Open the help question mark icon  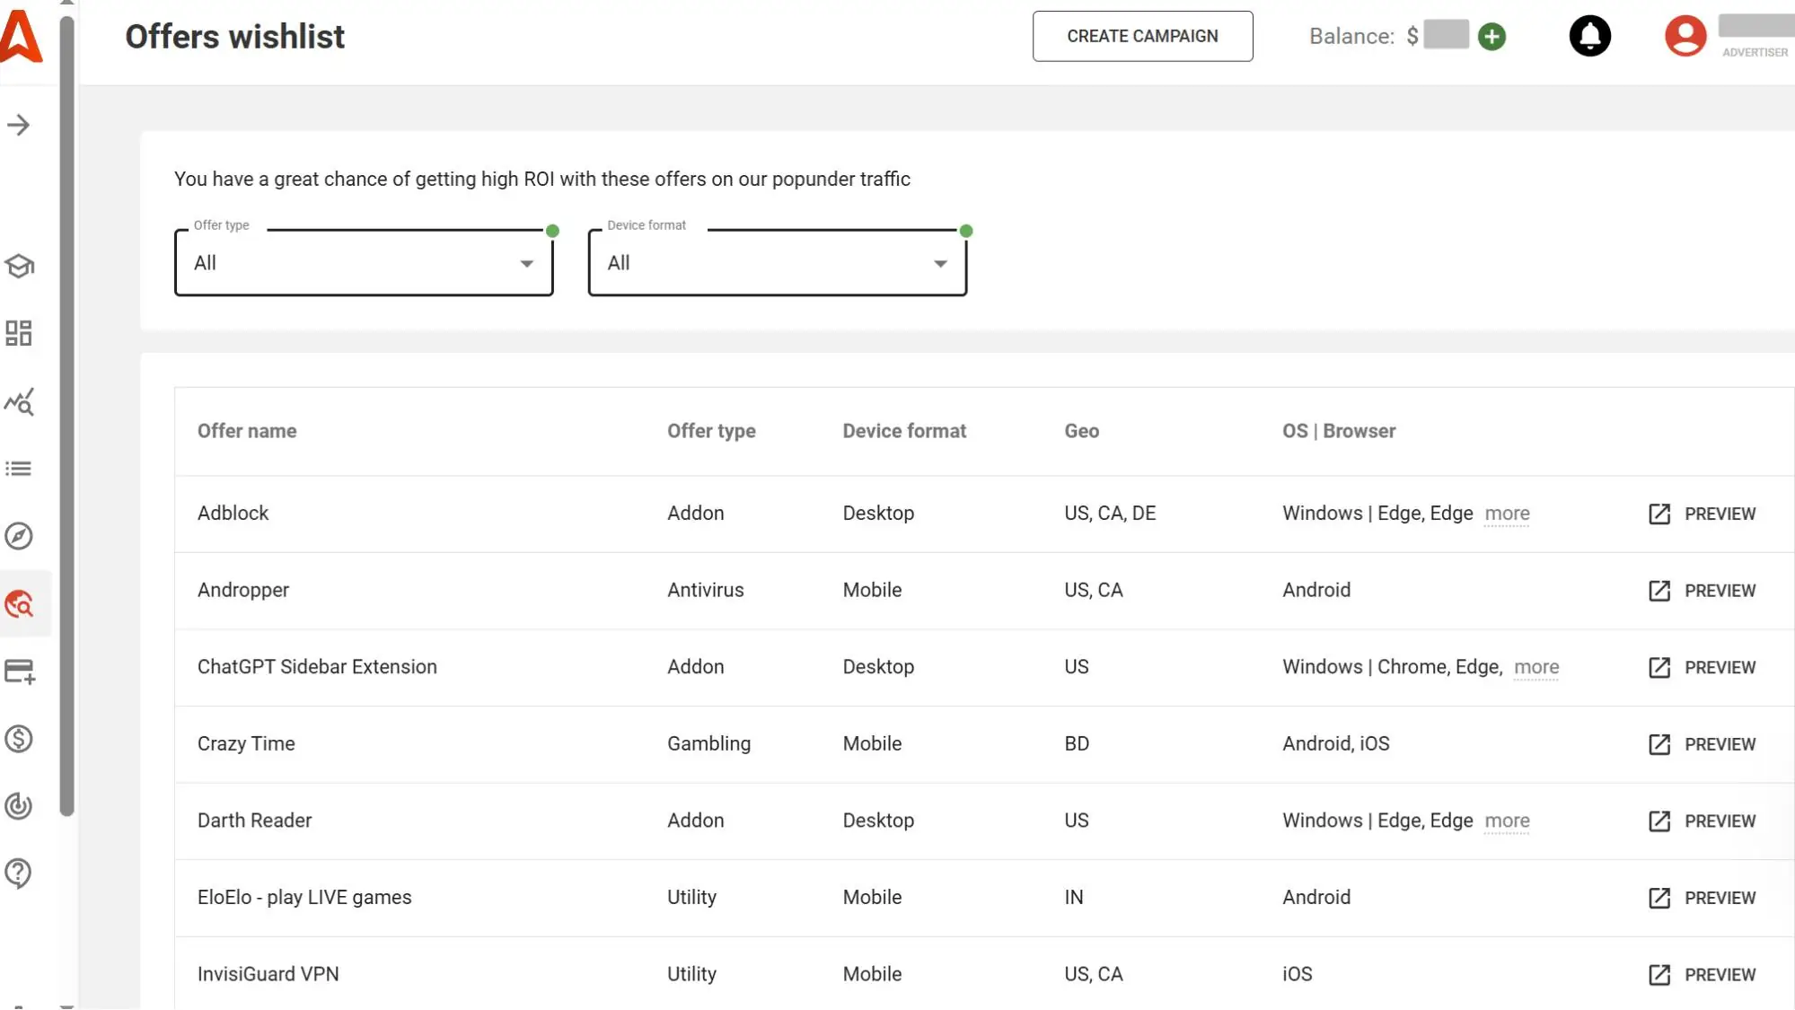click(x=19, y=874)
